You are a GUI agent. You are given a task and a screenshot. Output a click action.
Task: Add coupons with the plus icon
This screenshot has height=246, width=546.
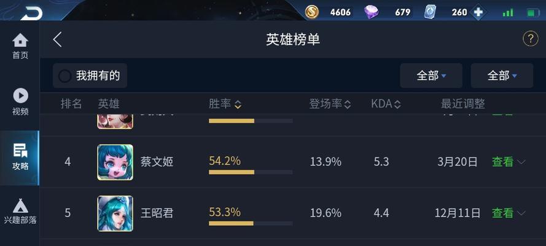478,12
